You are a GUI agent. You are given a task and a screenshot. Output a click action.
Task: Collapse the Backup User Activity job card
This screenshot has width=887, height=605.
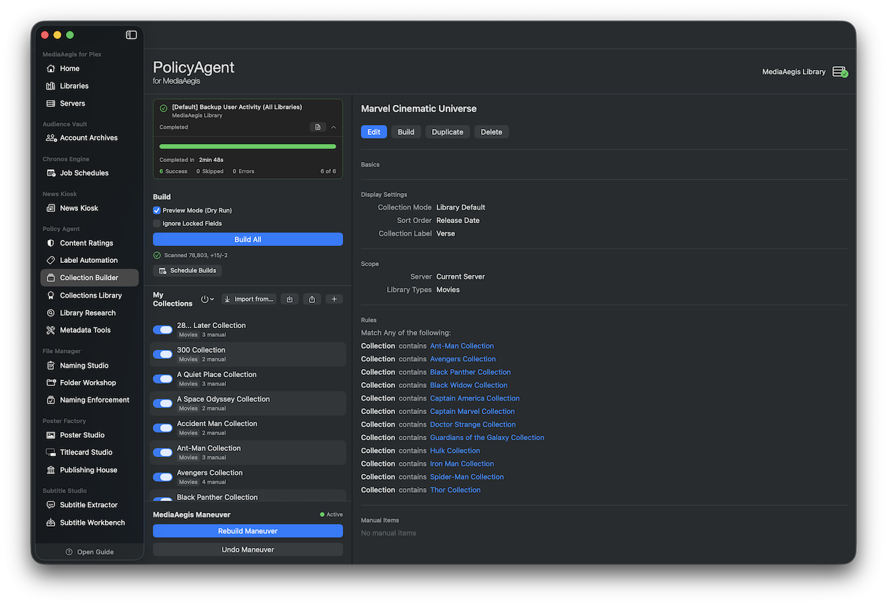333,127
